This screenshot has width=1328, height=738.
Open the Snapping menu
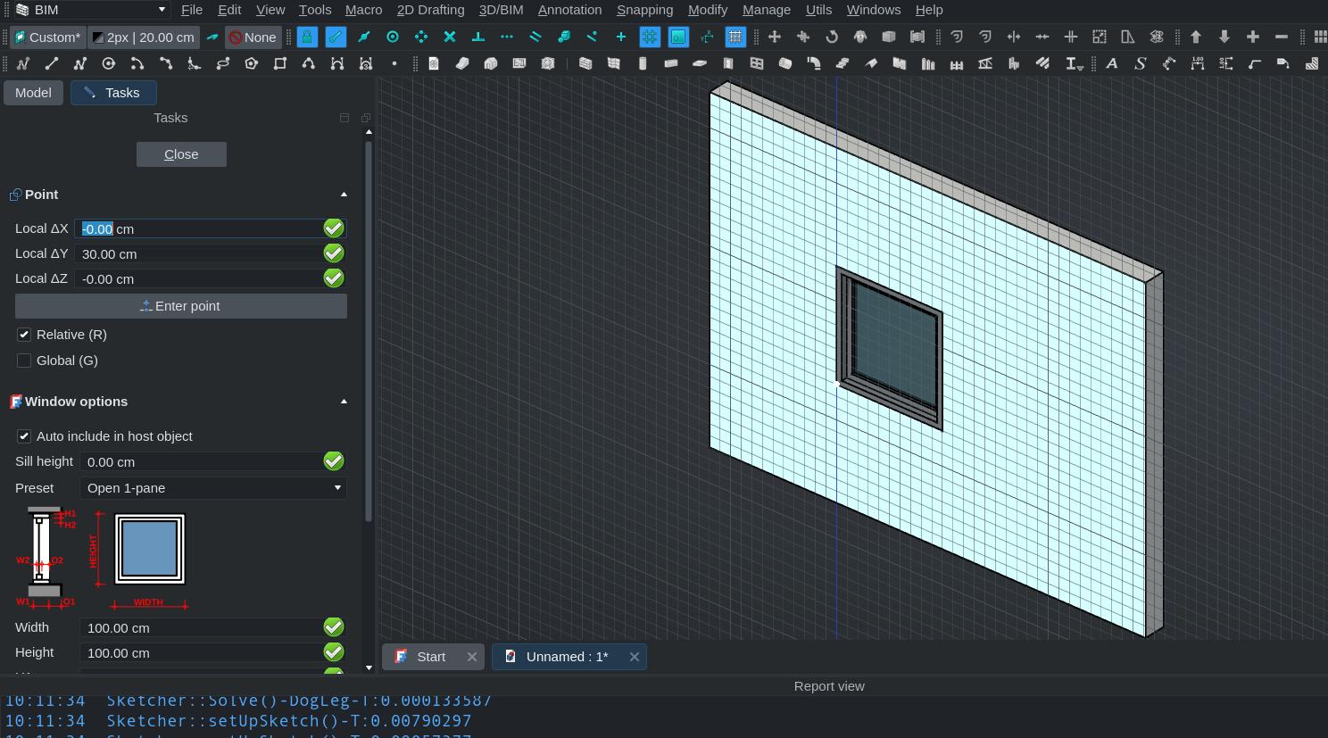644,10
